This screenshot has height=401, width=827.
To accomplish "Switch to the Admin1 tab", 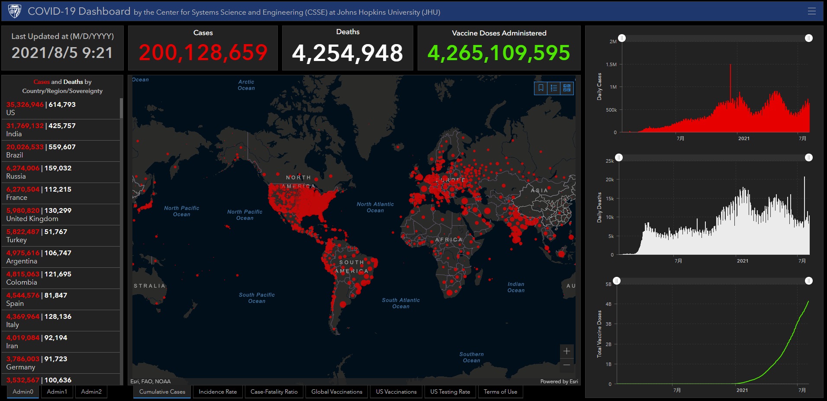I will [x=57, y=392].
